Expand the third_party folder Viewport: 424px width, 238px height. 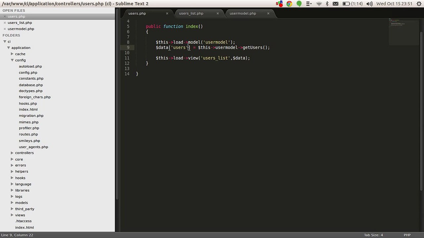(x=12, y=209)
